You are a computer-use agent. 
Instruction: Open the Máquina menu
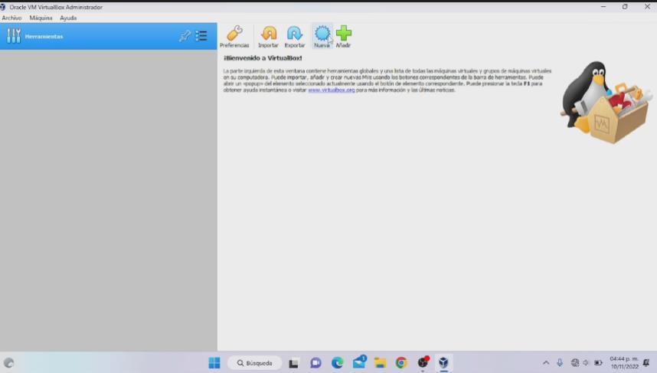(41, 18)
